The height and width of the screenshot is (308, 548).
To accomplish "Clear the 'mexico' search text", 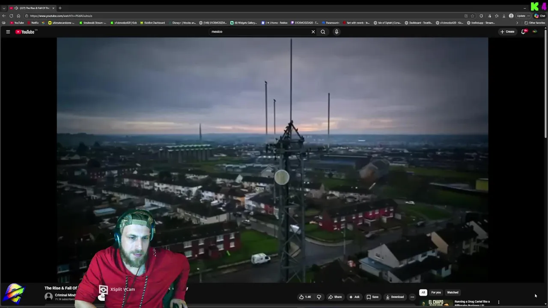I will [313, 32].
